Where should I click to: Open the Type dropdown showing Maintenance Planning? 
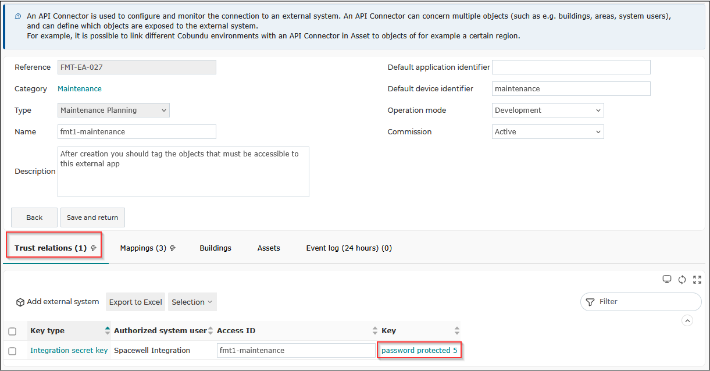pos(114,110)
